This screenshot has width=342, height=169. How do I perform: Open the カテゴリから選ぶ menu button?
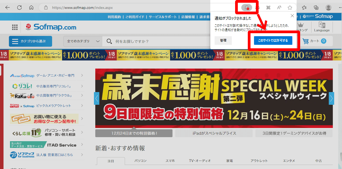point(30,41)
